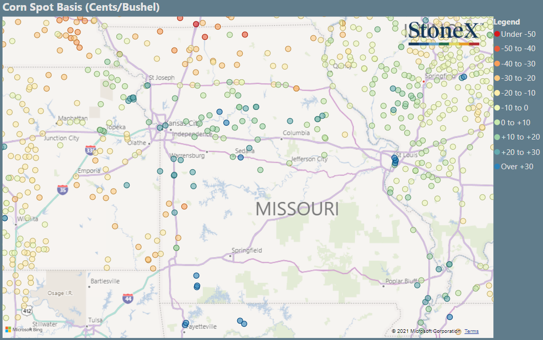The height and width of the screenshot is (340, 543).
Task: Click the Poplar Bluff city label
Action: (x=401, y=281)
